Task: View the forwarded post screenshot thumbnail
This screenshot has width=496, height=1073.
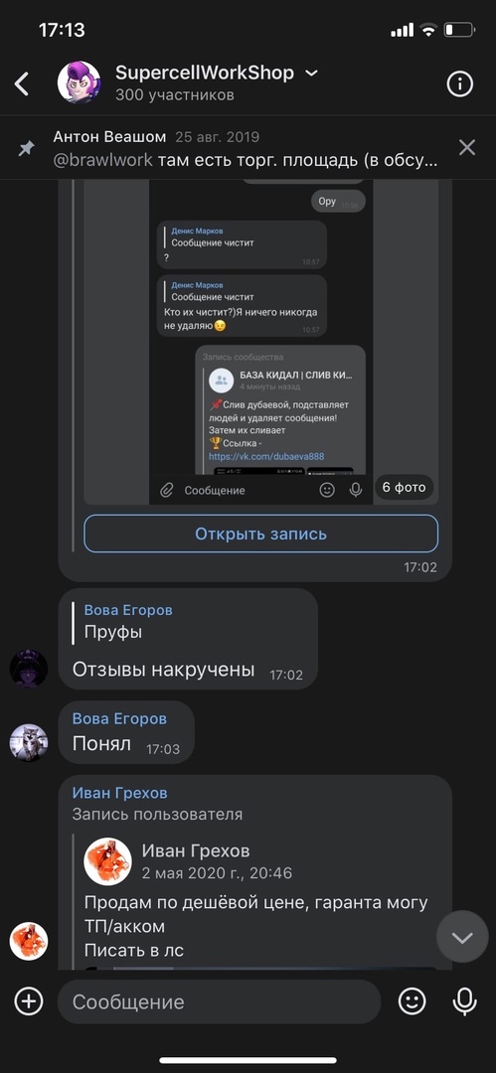Action: pos(261,342)
